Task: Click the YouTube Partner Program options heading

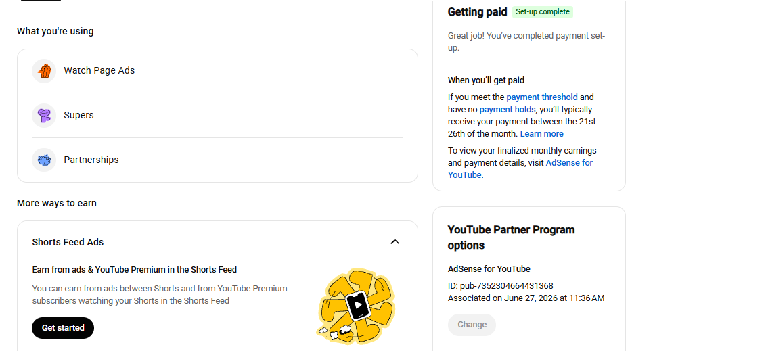Action: [x=512, y=237]
